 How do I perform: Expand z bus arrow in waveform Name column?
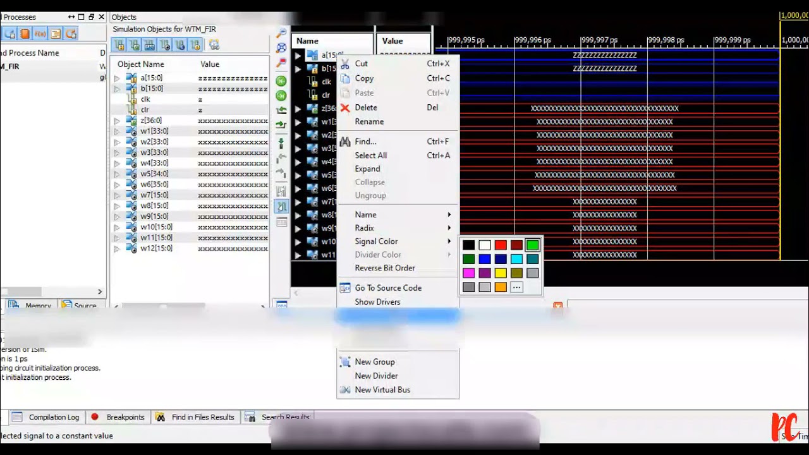(298, 109)
